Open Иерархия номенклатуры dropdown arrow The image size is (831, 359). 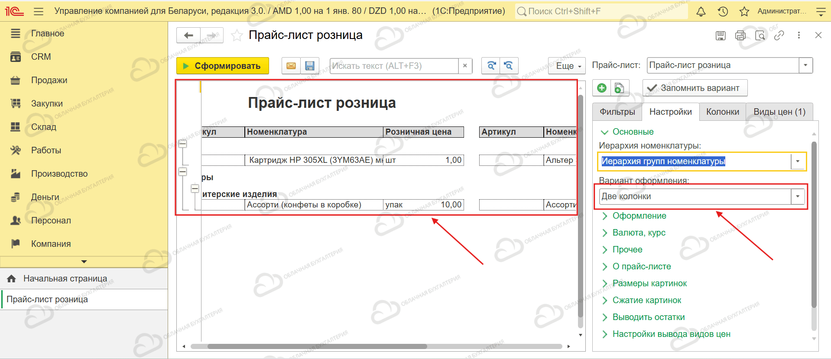(798, 162)
